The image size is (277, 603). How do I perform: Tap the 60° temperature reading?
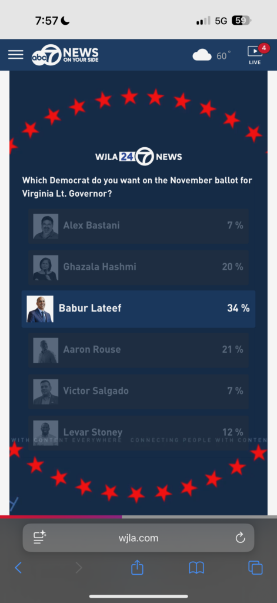(223, 56)
